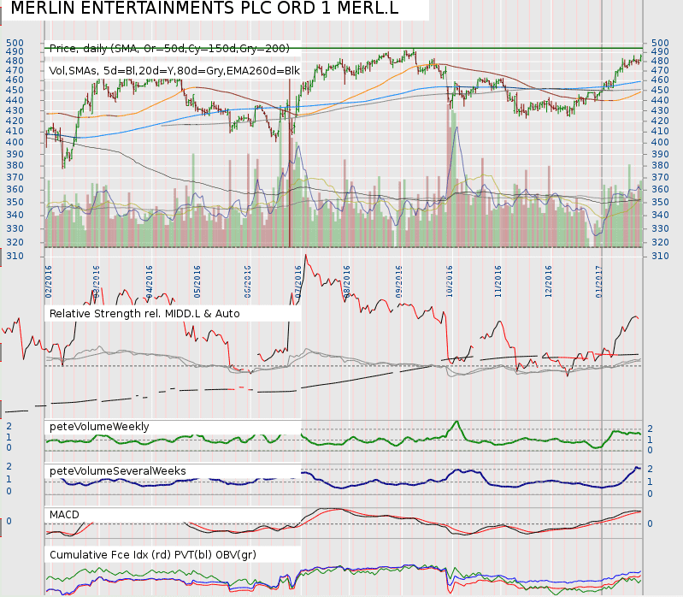Click the 08/2016 date label
The width and height of the screenshot is (683, 597).
[347, 281]
